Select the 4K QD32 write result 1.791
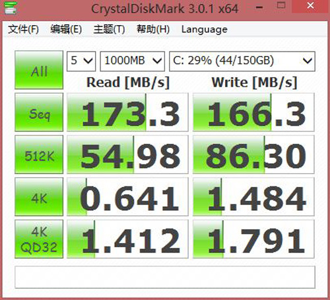This screenshot has width=330, height=300. click(x=253, y=239)
